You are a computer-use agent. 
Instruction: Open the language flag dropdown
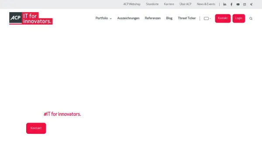(x=207, y=18)
